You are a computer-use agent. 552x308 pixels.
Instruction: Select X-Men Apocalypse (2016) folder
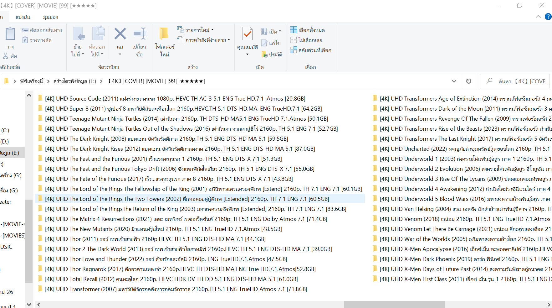(x=466, y=249)
